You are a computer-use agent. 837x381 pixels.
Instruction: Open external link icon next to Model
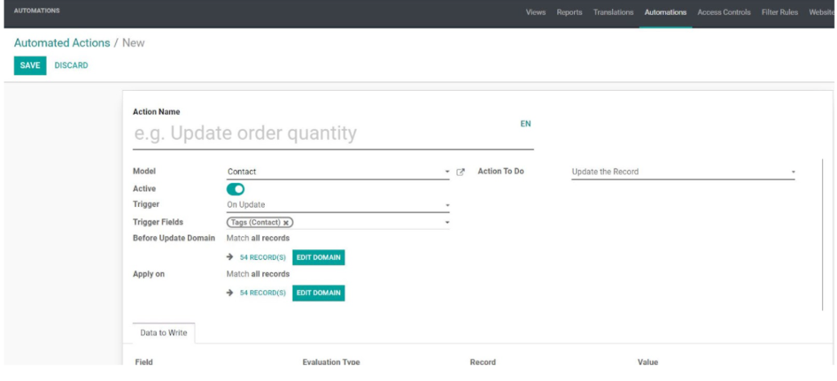tap(461, 172)
